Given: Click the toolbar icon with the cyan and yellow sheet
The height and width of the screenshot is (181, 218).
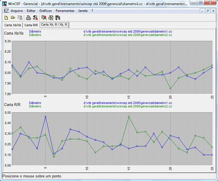Looking at the screenshot, I should pyautogui.click(x=51, y=18).
